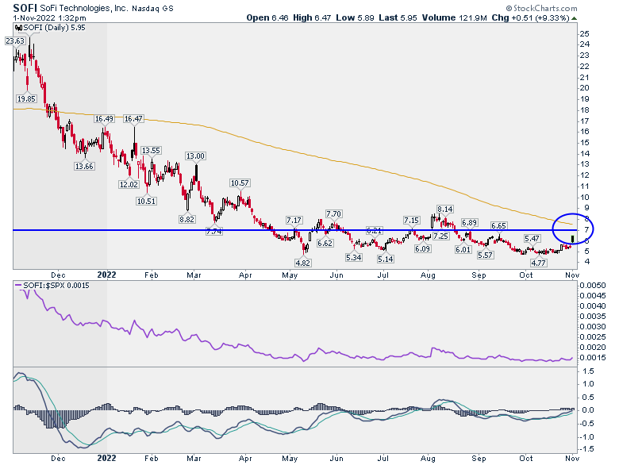Click the 7.25 price label
The image size is (619, 465).
point(440,236)
